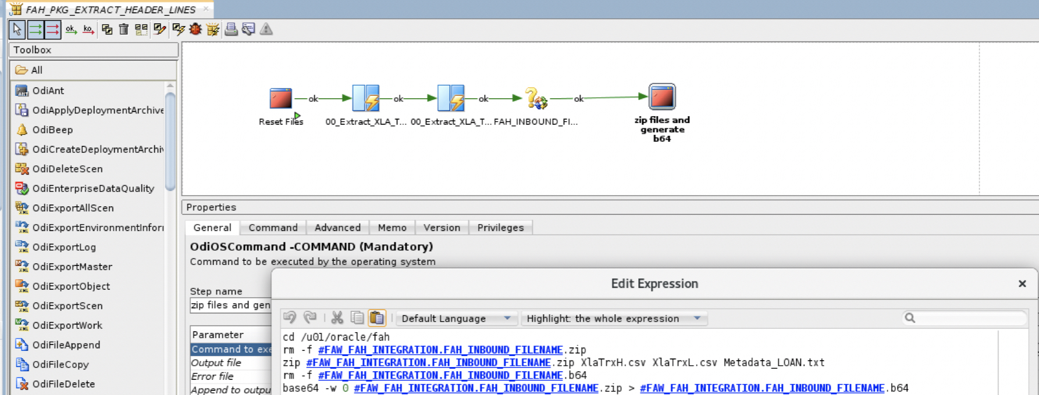Select OdiCreateDeploymentArchive tool in toolbox

[x=90, y=149]
